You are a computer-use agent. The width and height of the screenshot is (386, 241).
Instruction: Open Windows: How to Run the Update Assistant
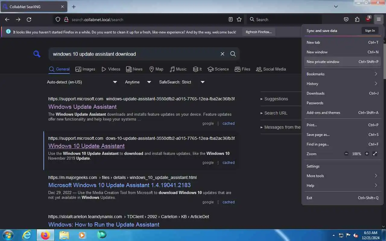coord(104,224)
